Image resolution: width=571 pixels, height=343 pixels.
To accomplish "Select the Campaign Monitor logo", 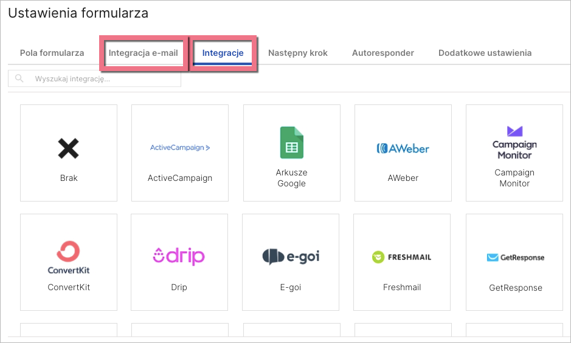I will 514,142.
